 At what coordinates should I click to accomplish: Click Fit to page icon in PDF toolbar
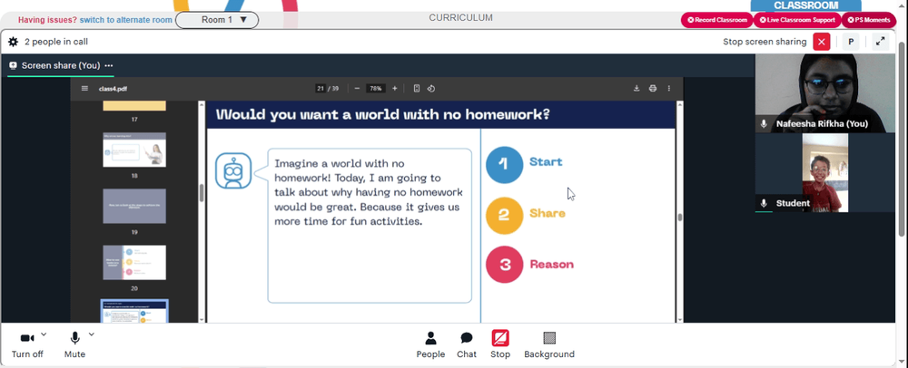[x=417, y=89]
